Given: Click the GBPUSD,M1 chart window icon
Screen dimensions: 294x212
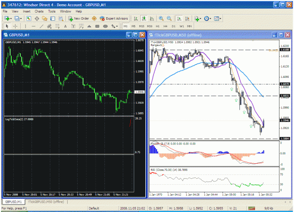Looking at the screenshot, I should (6, 35).
